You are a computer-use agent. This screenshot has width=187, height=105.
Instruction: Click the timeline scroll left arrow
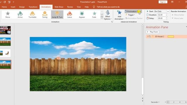pos(165,102)
